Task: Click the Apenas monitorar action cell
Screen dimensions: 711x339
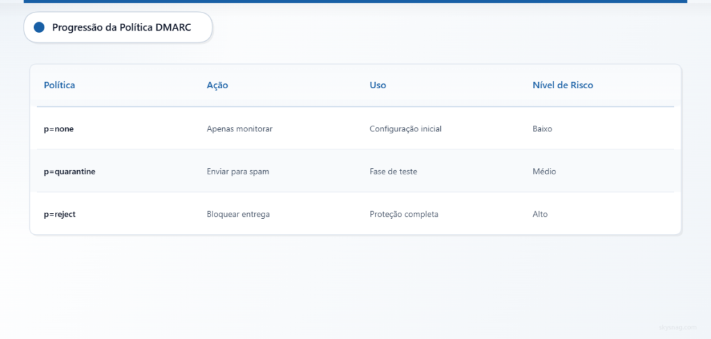Action: coord(240,129)
